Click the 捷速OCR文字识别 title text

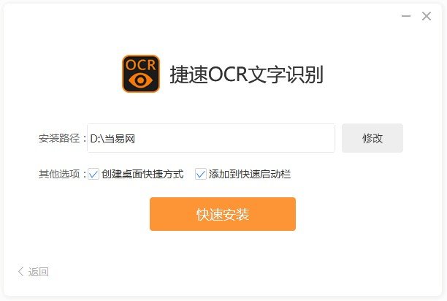(246, 75)
